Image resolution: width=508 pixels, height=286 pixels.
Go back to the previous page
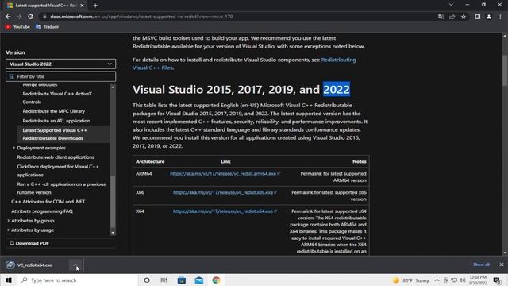pos(8,17)
